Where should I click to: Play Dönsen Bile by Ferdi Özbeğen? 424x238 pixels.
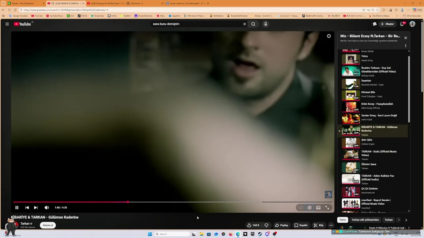point(373,95)
